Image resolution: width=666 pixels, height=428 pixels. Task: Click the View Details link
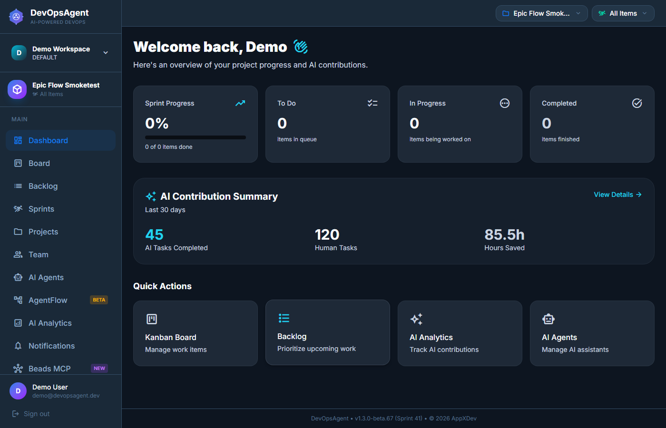(x=617, y=195)
